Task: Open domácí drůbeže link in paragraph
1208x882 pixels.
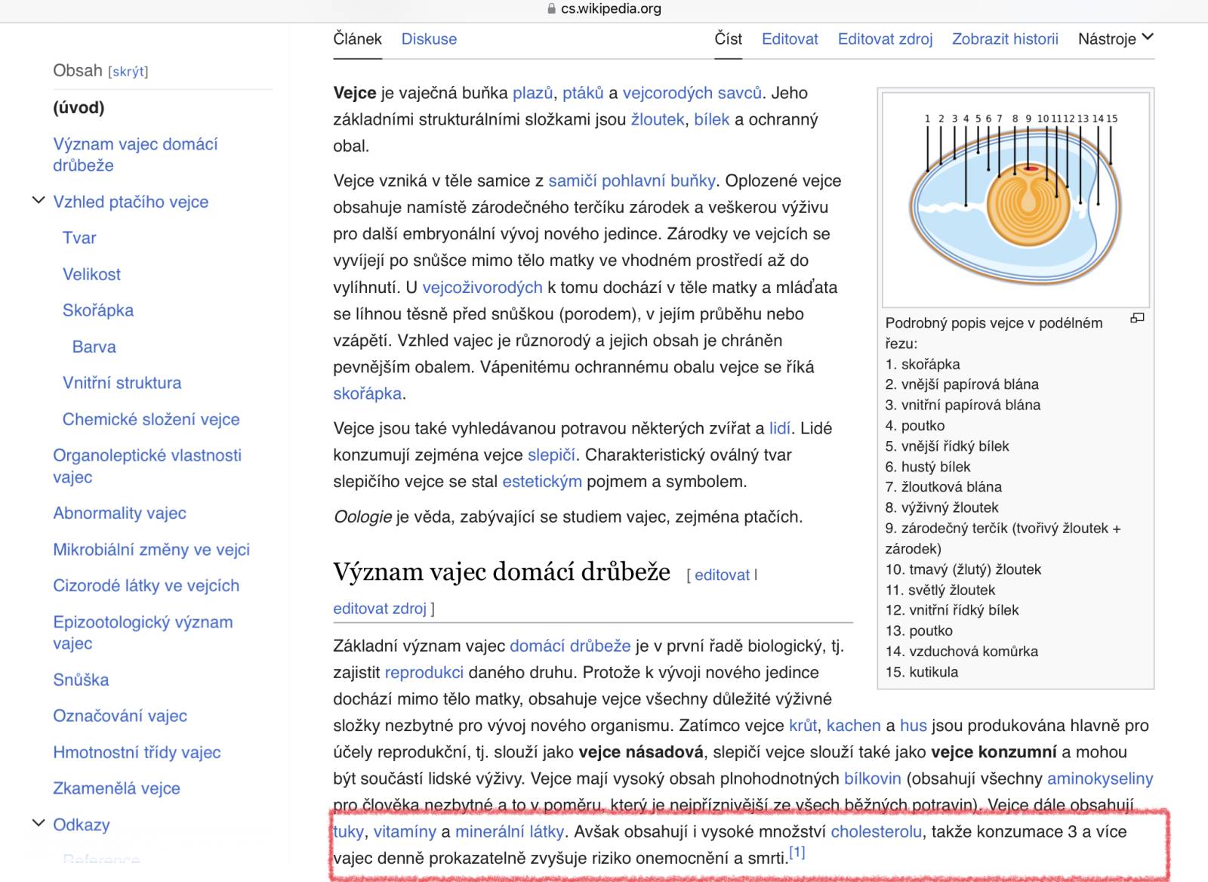Action: click(570, 646)
